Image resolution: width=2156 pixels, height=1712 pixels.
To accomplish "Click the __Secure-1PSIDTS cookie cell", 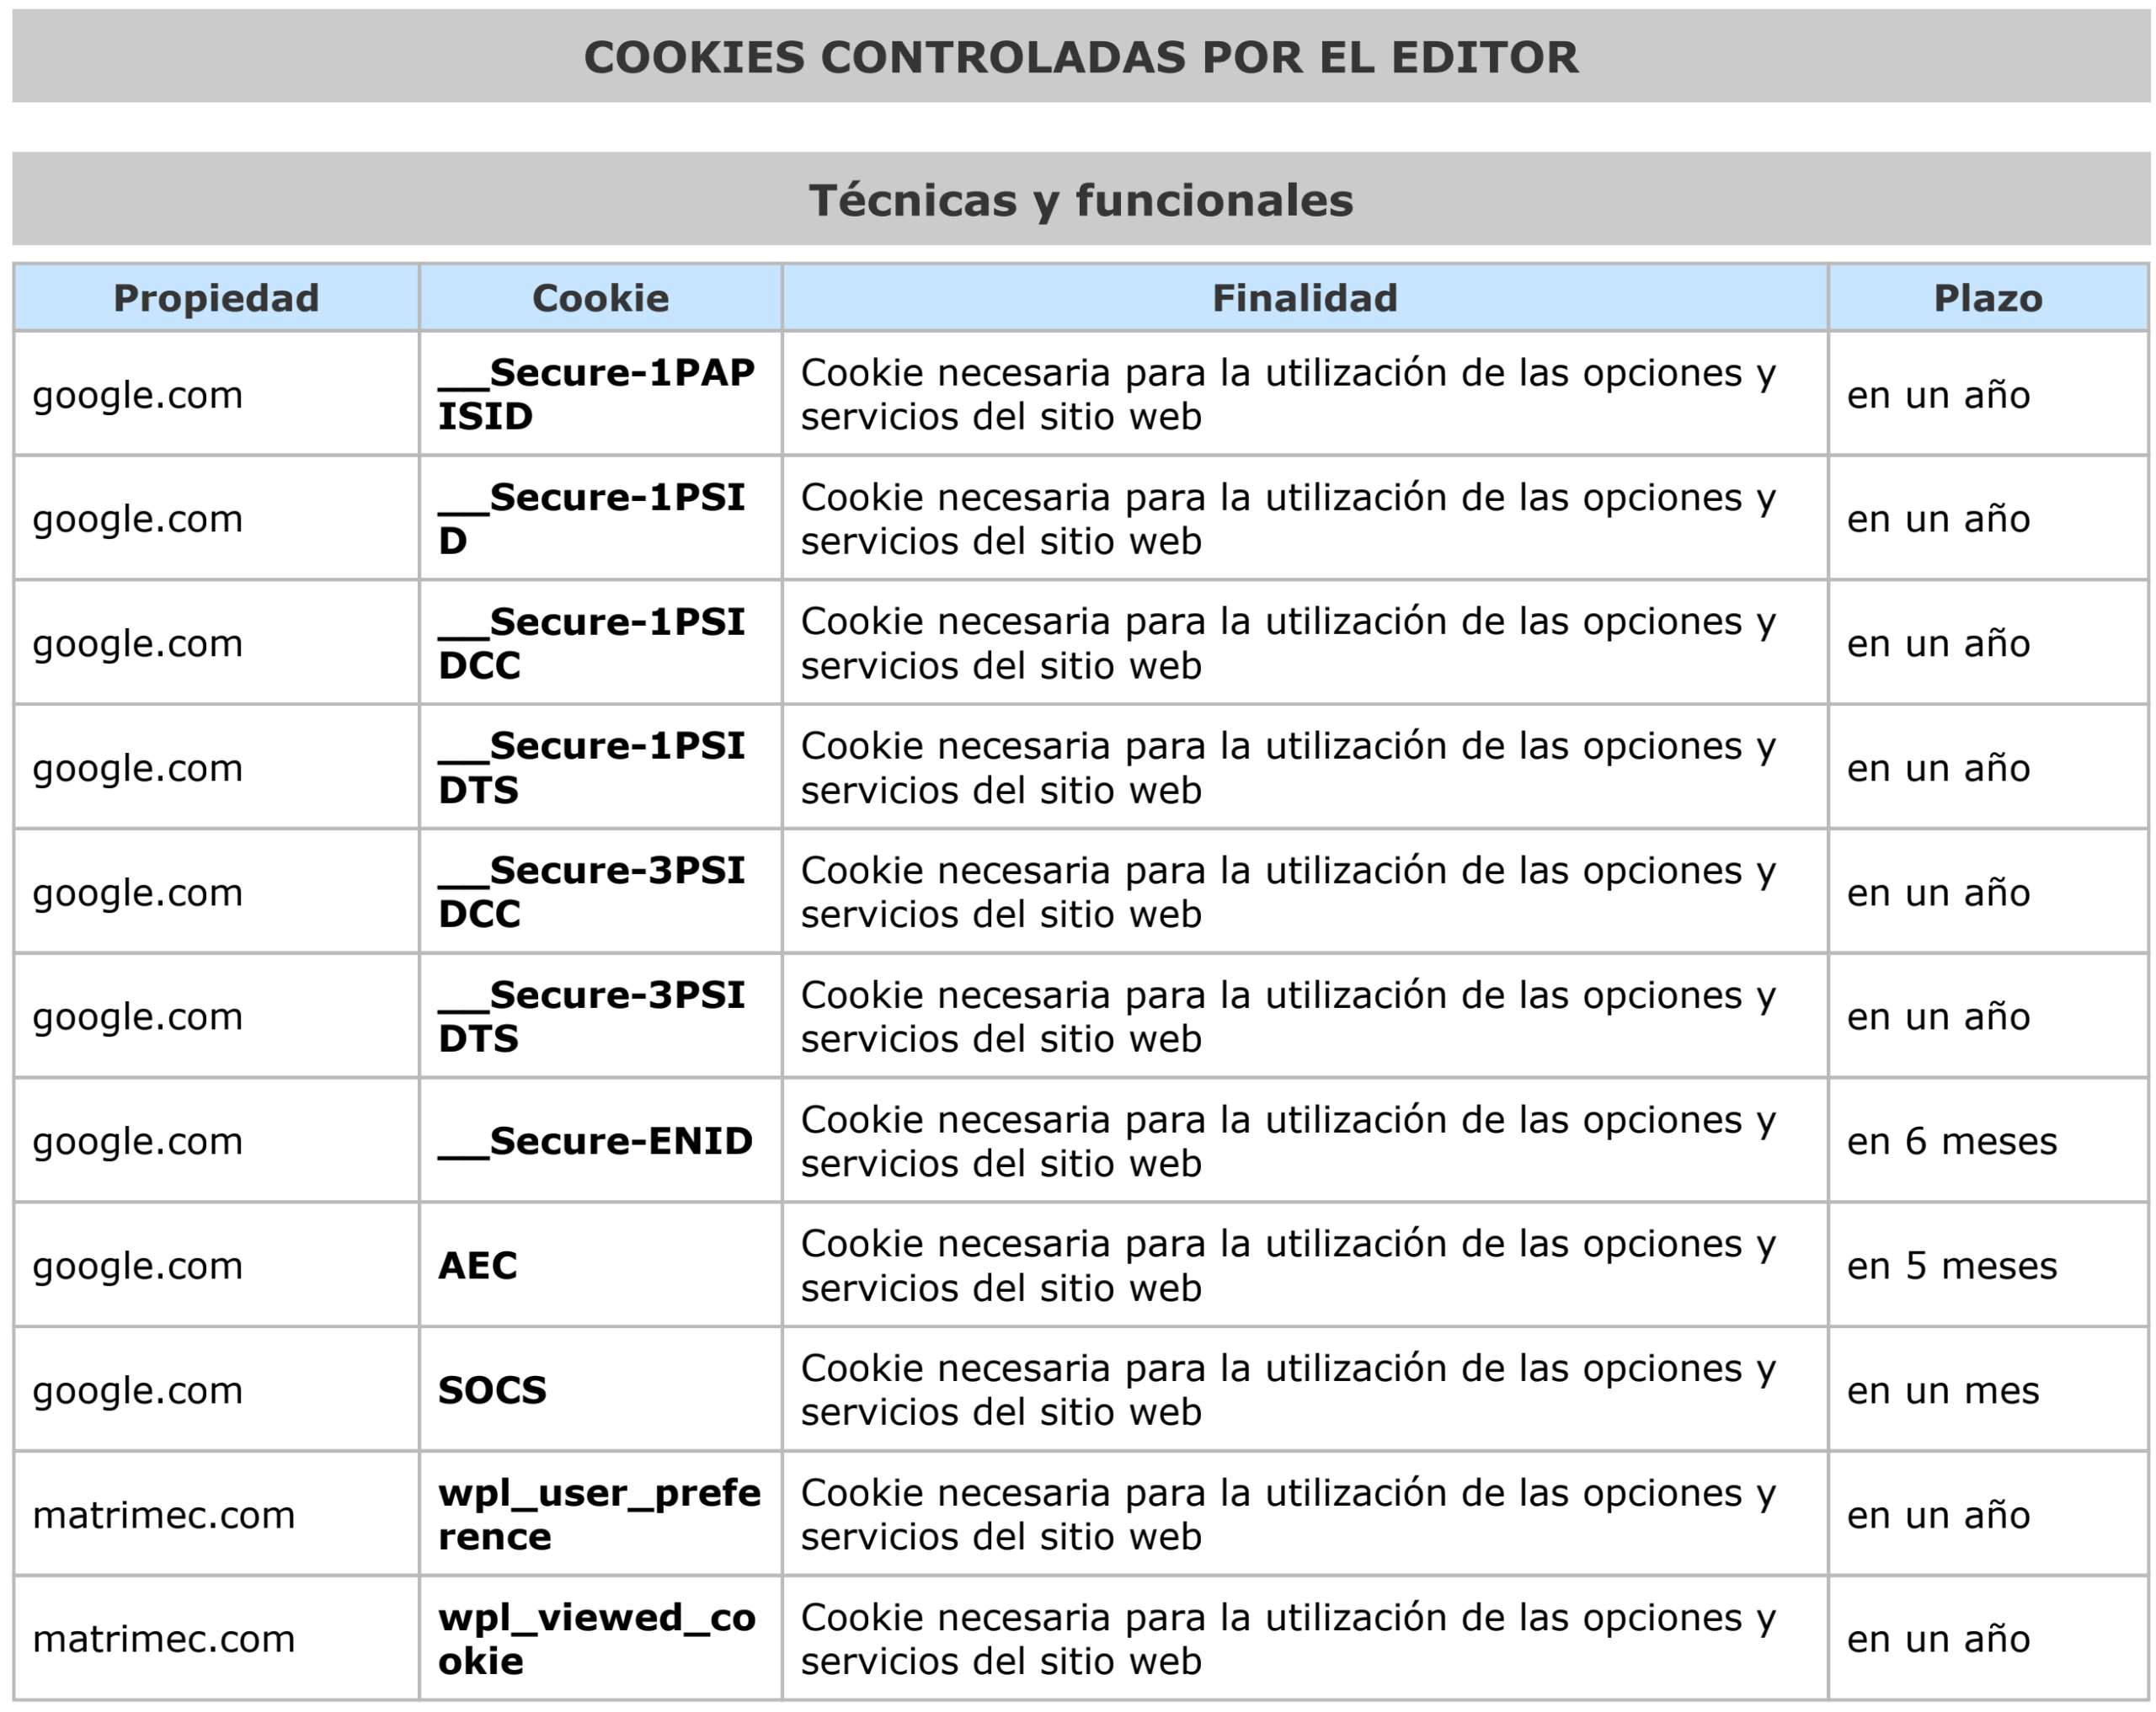I will point(600,767).
